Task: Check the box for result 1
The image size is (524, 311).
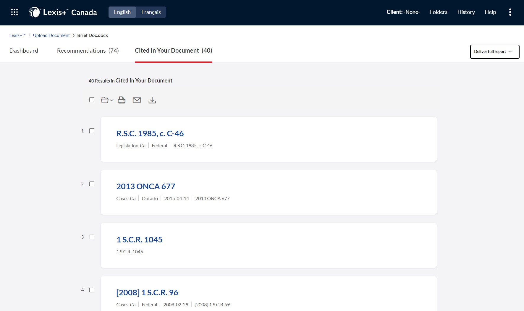Action: pyautogui.click(x=92, y=131)
